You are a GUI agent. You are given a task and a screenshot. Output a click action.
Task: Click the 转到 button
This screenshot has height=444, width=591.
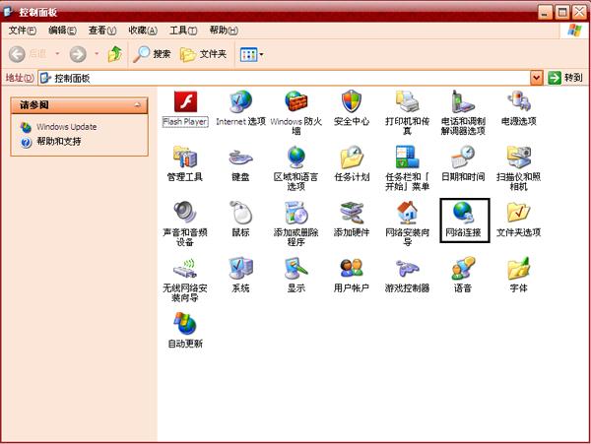[x=566, y=77]
